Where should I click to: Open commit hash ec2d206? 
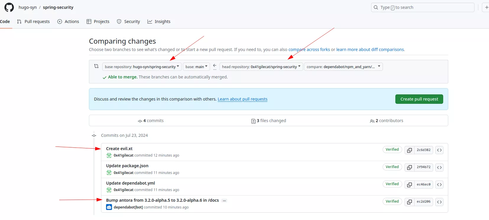pyautogui.click(x=424, y=202)
